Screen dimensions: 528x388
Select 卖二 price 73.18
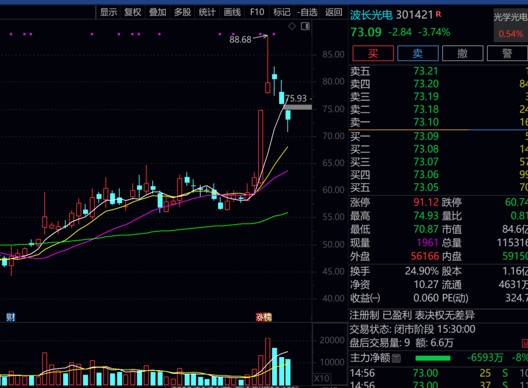[426, 109]
